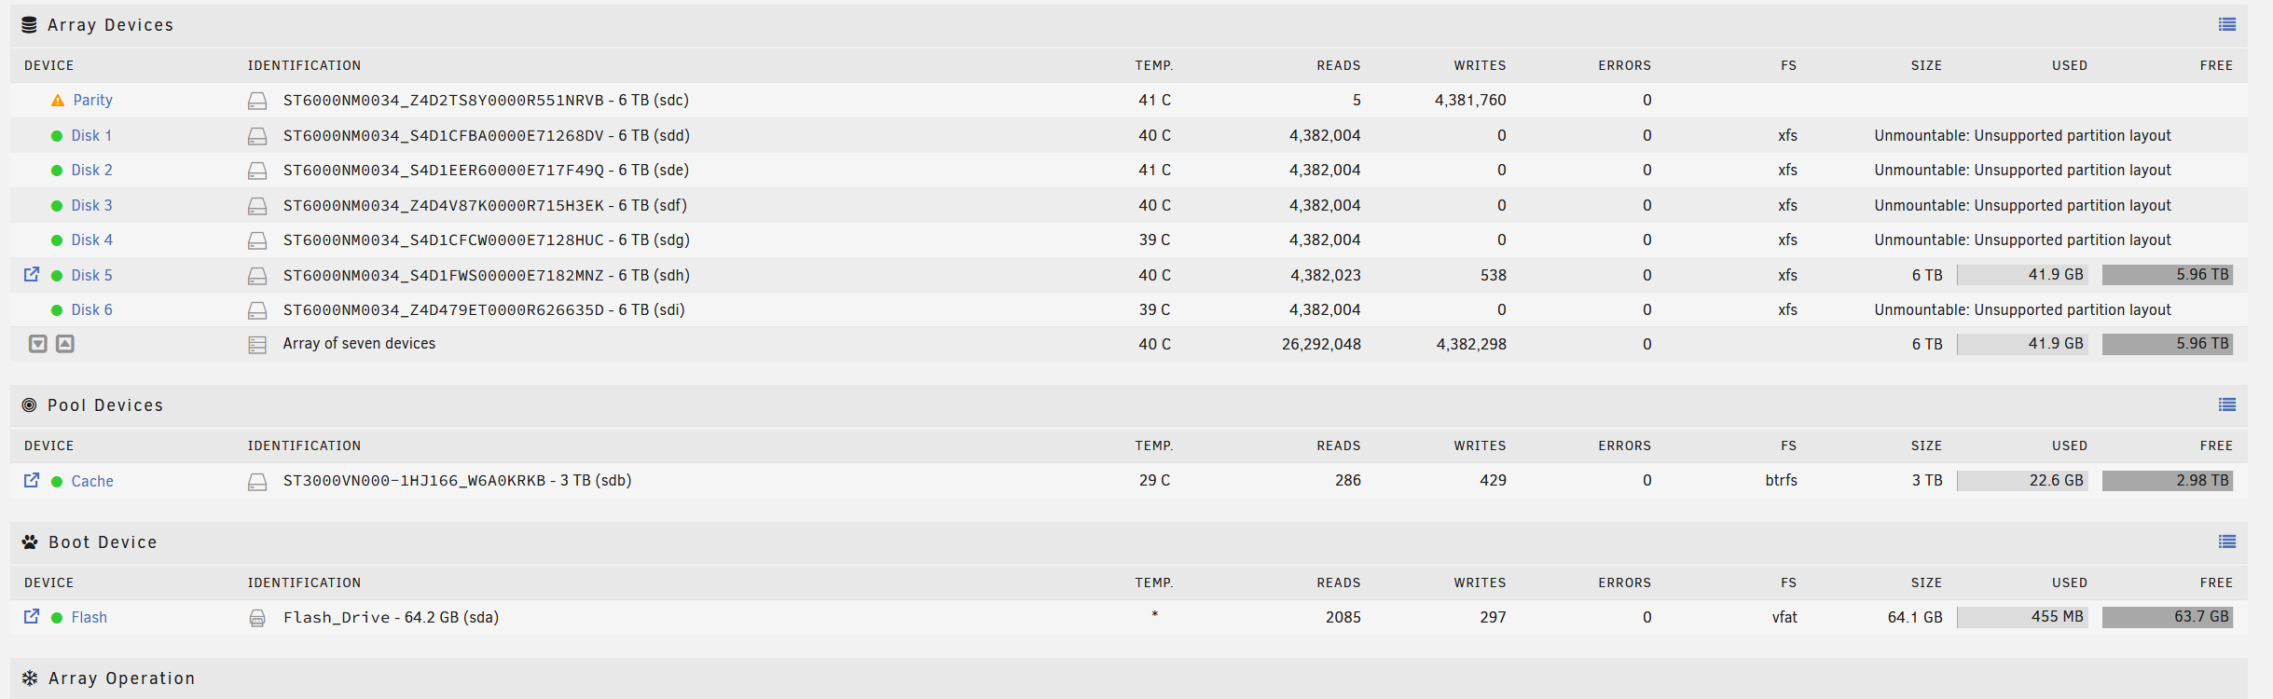Open the Disk 6 settings link
Screen dimensions: 2273x699
click(x=91, y=309)
